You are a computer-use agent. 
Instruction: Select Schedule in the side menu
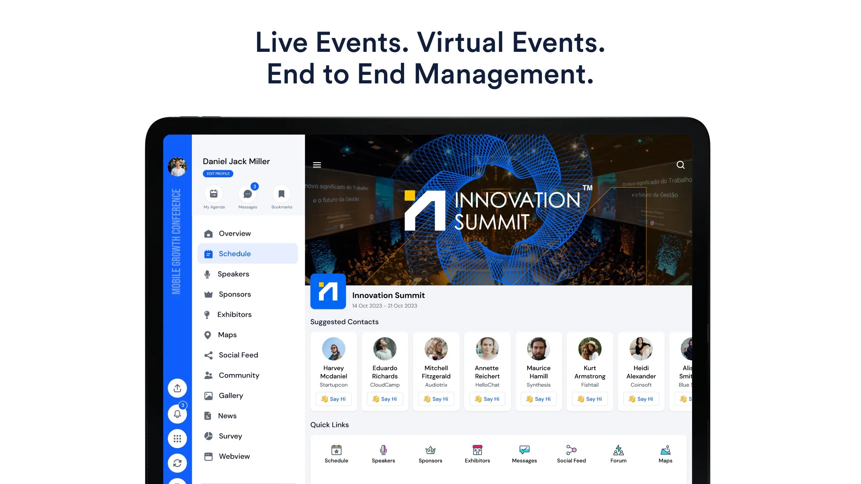point(248,254)
